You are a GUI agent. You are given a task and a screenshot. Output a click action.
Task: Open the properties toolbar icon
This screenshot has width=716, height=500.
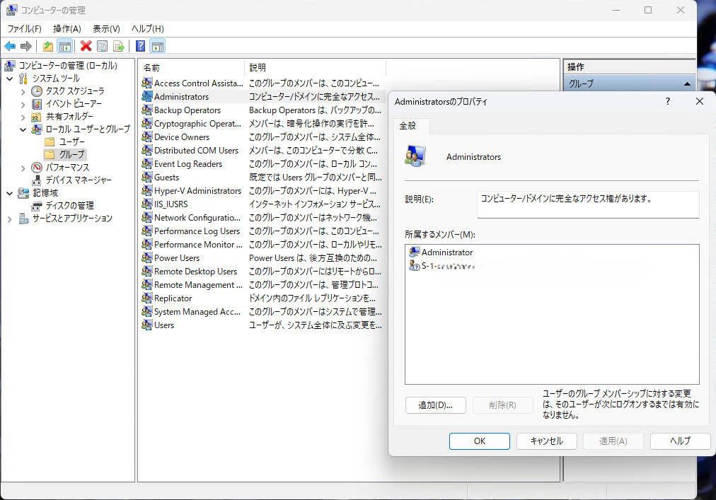pos(102,46)
